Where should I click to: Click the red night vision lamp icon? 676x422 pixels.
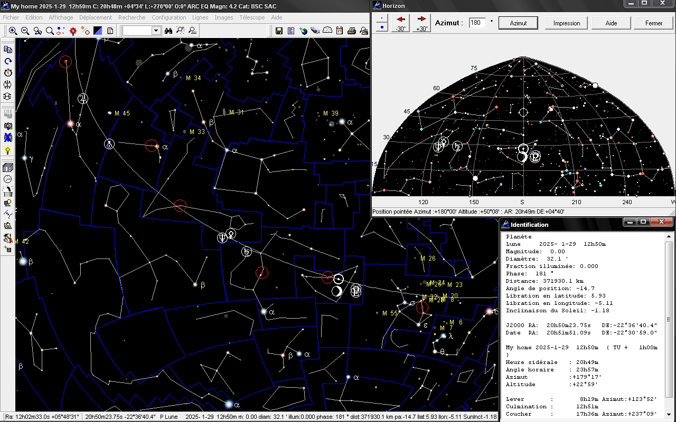pos(73,31)
